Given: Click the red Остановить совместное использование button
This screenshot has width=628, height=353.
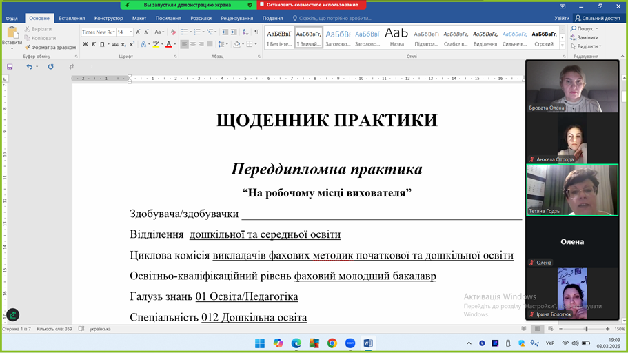Looking at the screenshot, I should point(312,5).
